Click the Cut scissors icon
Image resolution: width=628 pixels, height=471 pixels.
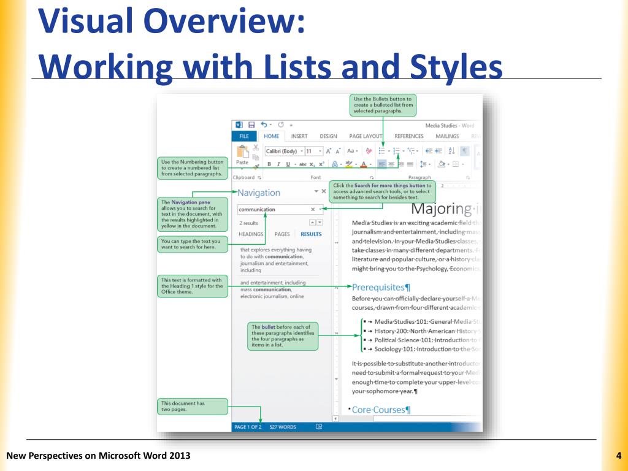(x=256, y=148)
